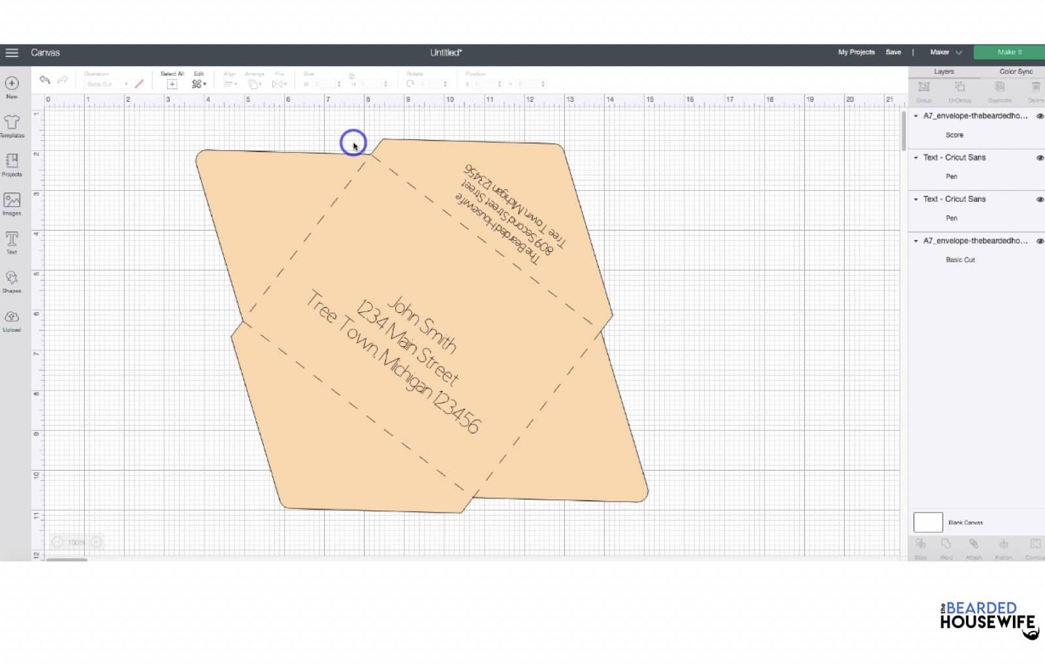Open the Operation dropdown showing Basic Cut
The image size is (1045, 664).
coord(106,84)
